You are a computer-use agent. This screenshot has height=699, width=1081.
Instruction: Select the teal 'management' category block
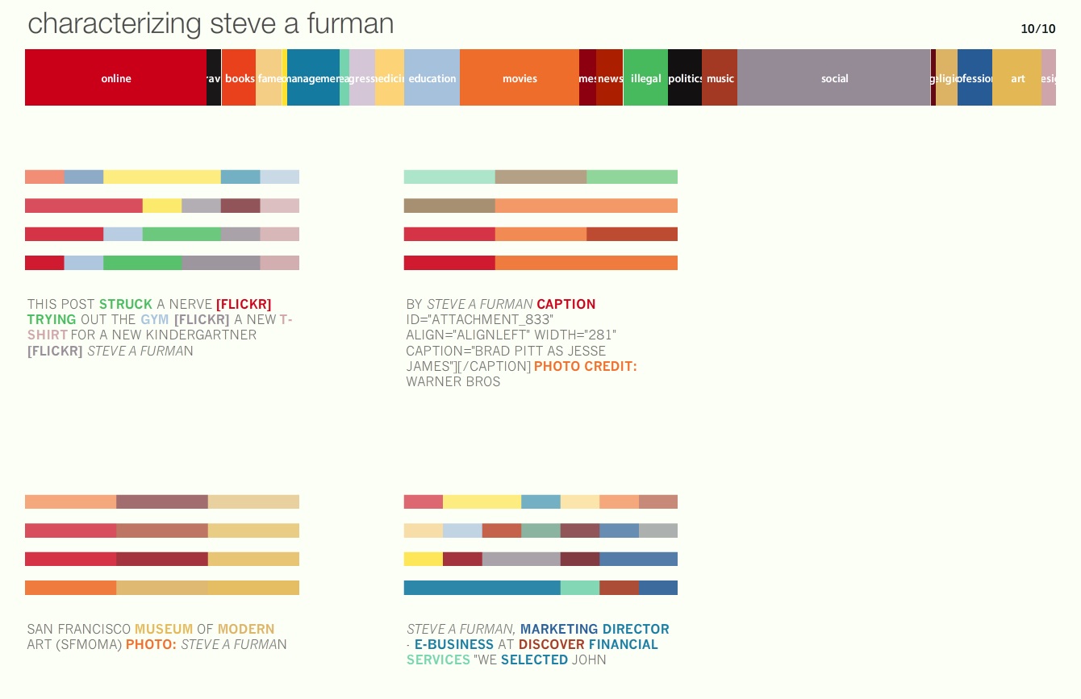click(x=313, y=78)
